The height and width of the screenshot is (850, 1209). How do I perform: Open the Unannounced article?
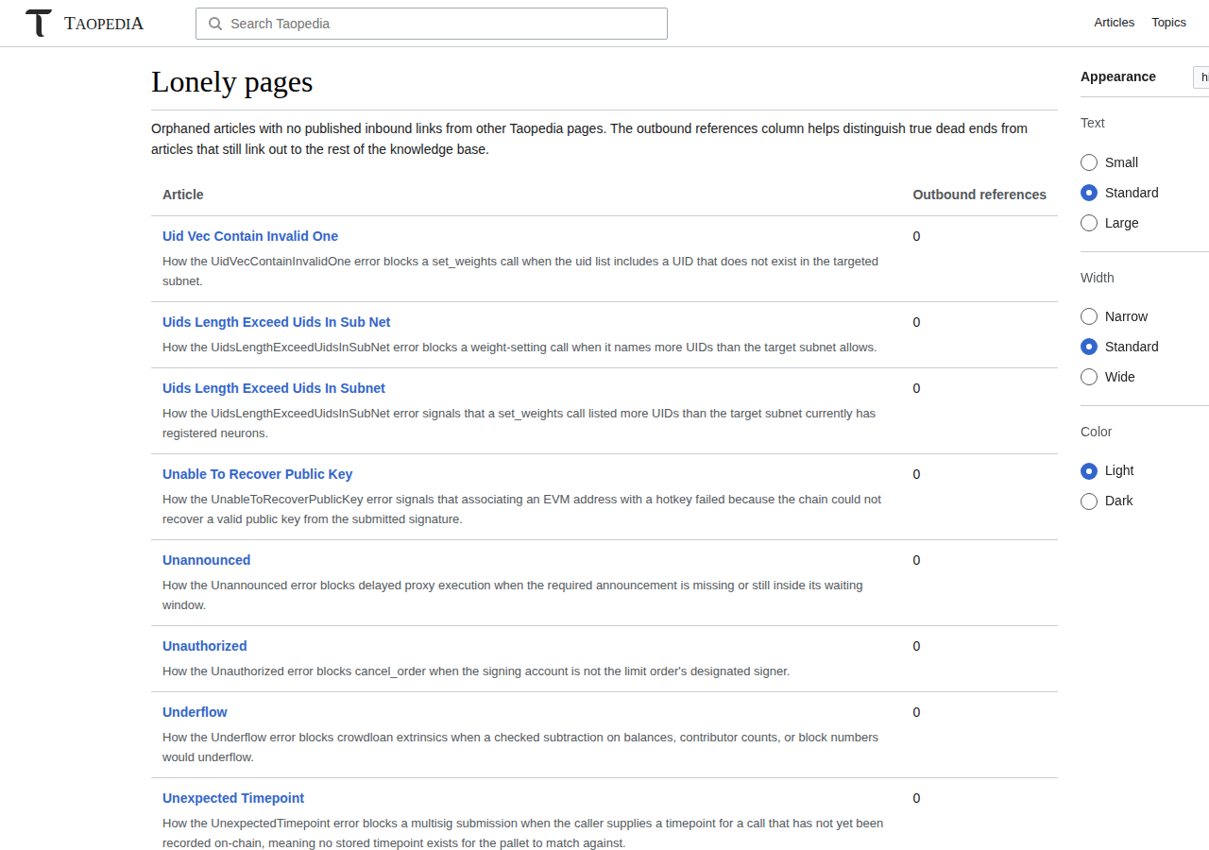tap(206, 560)
